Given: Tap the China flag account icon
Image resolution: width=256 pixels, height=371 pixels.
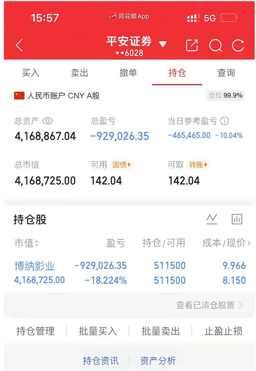Looking at the screenshot, I should (x=19, y=96).
